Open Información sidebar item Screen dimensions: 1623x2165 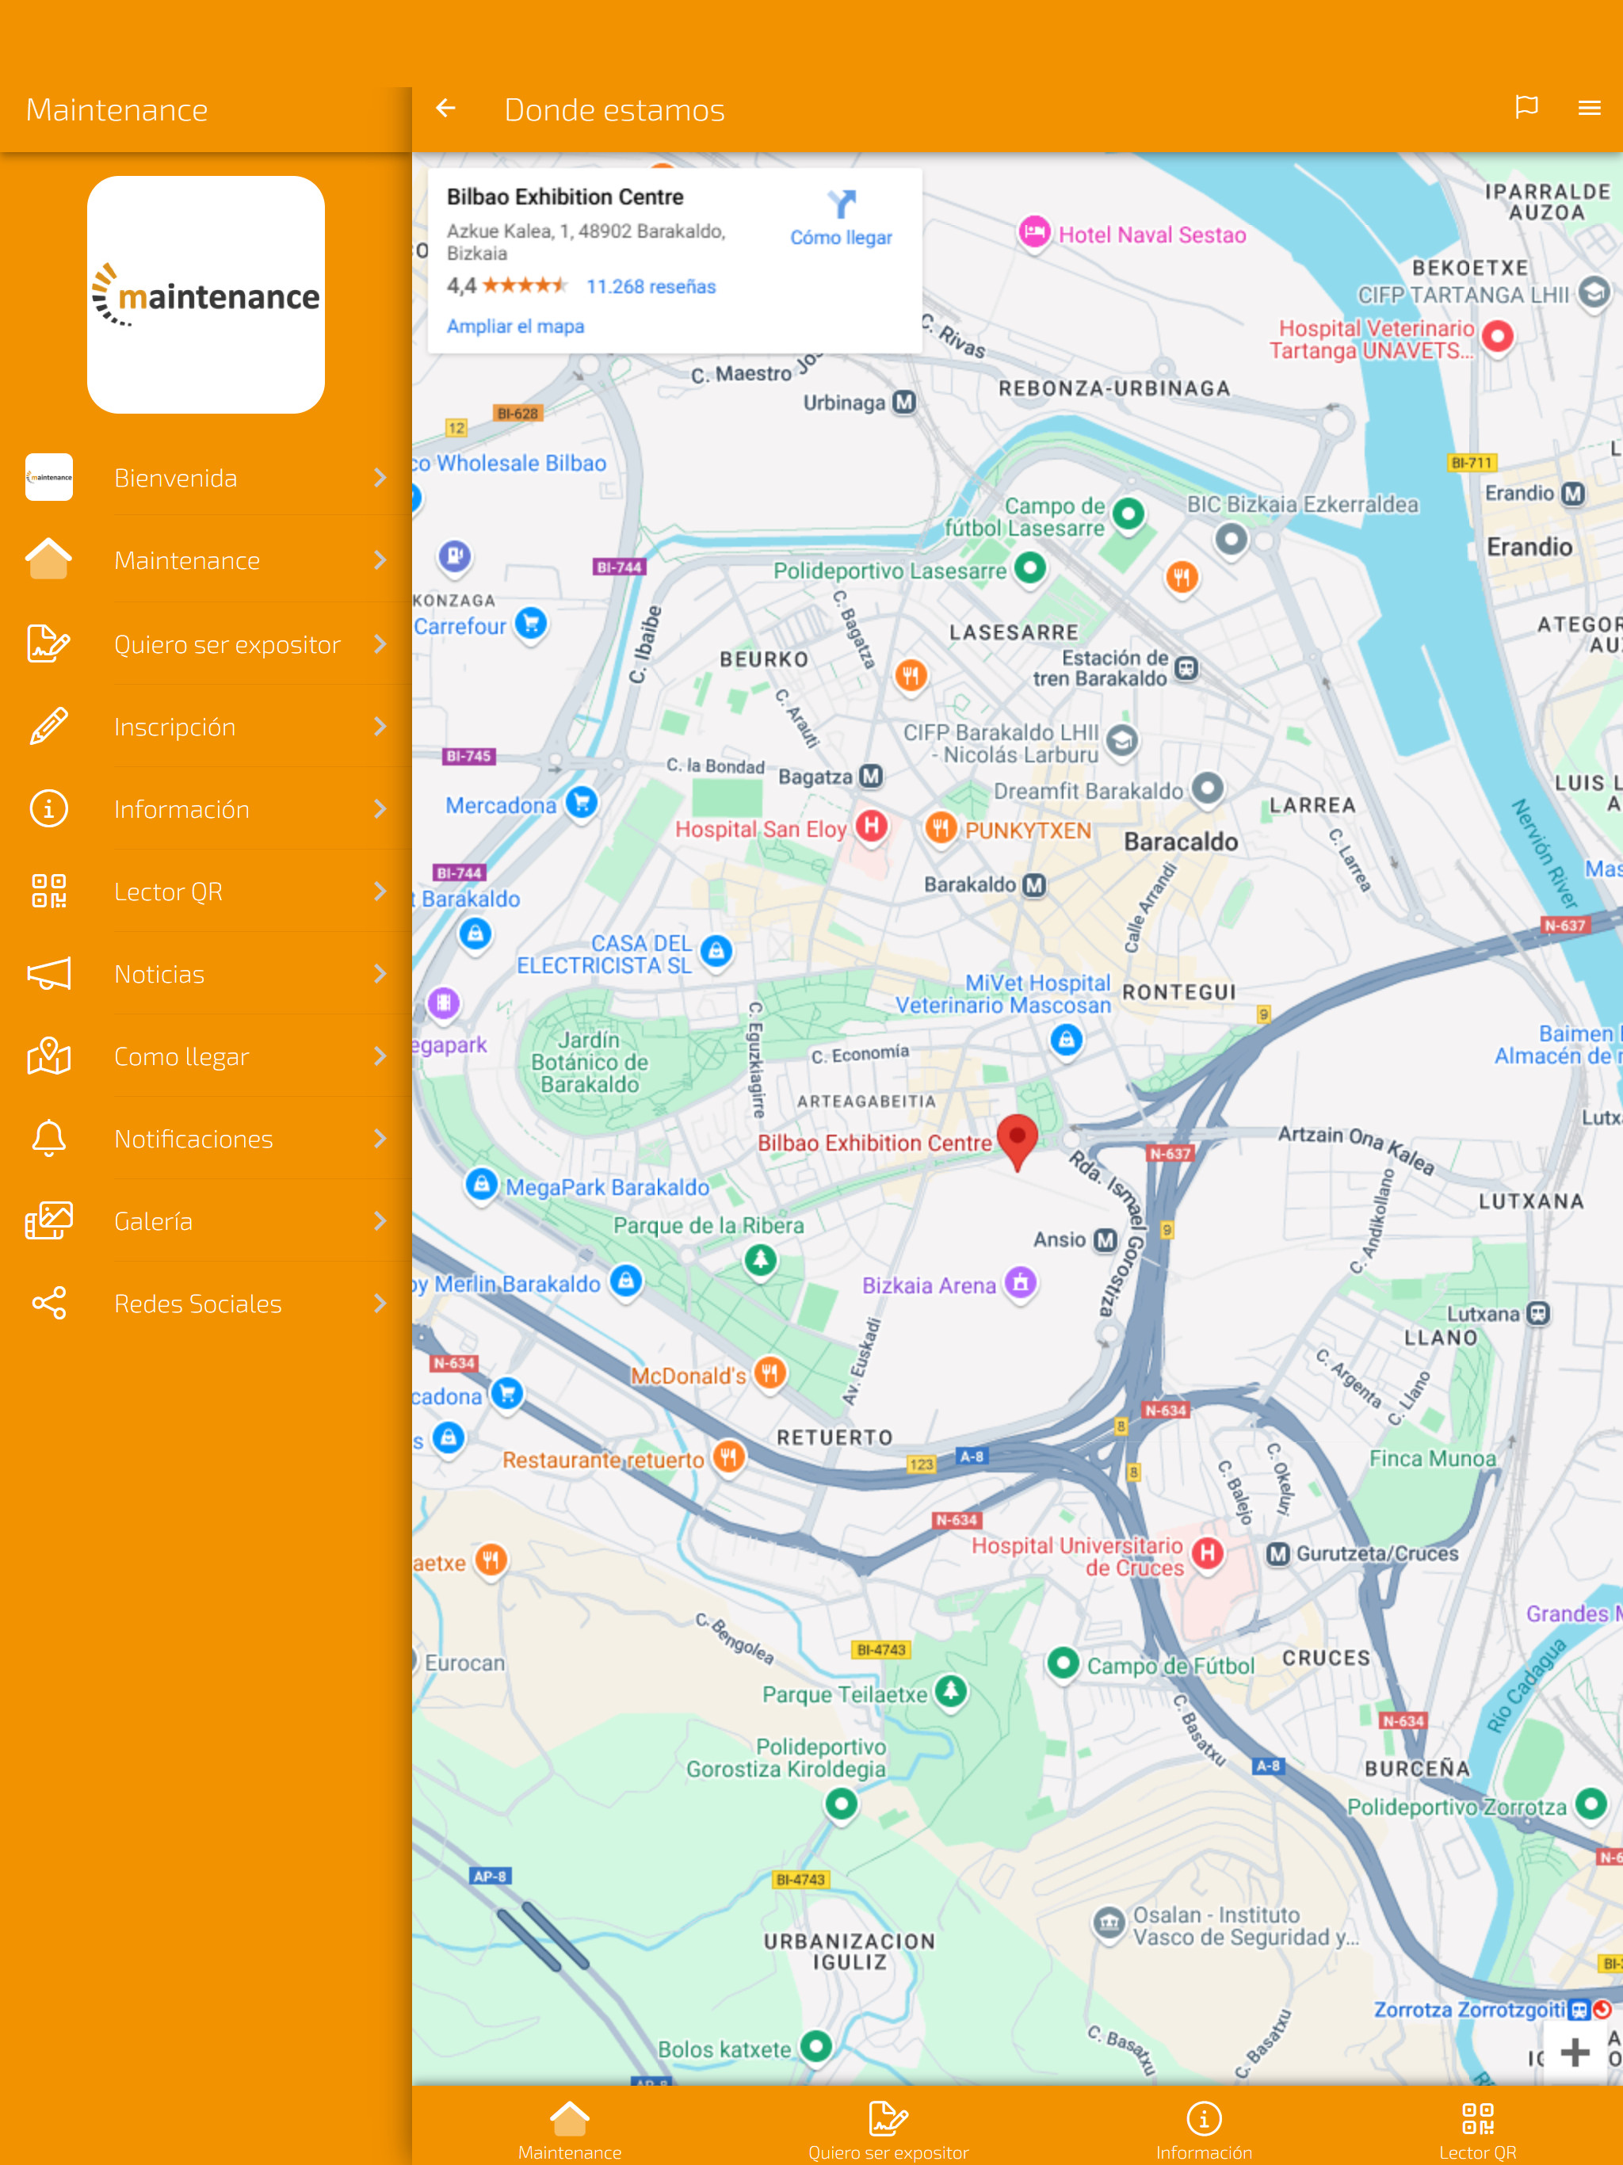pyautogui.click(x=205, y=808)
